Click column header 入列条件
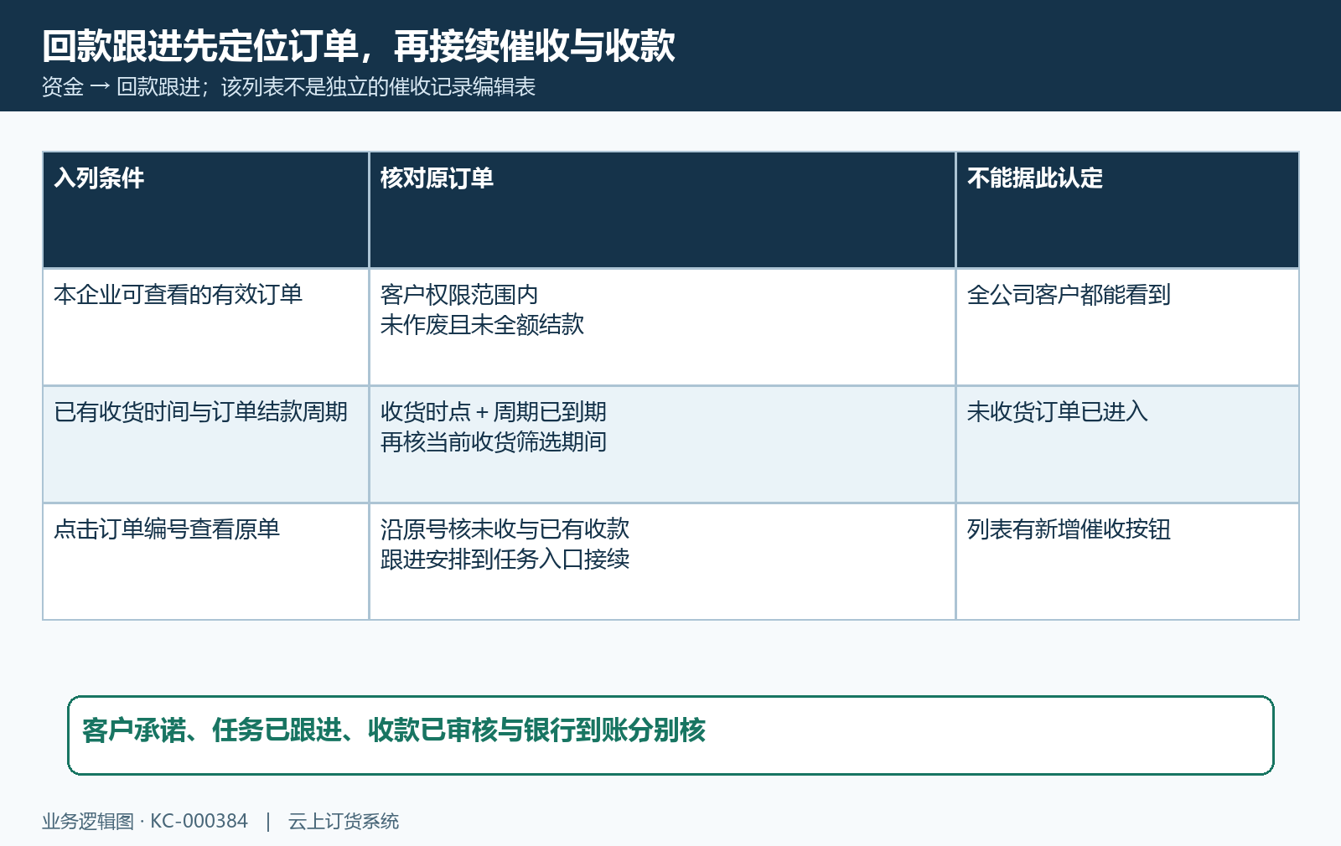The width and height of the screenshot is (1341, 846). point(205,209)
